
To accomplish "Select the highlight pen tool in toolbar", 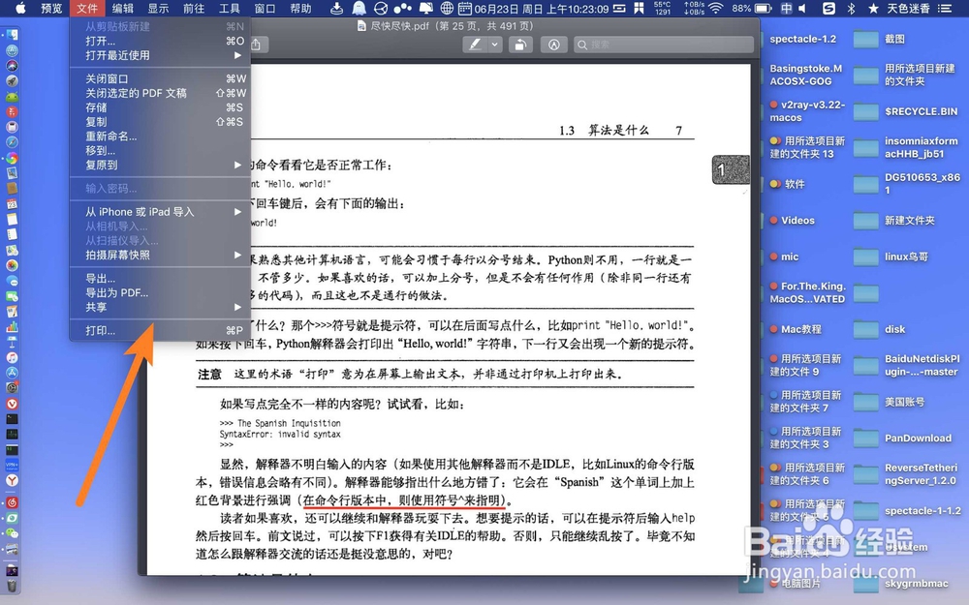I will (x=475, y=45).
